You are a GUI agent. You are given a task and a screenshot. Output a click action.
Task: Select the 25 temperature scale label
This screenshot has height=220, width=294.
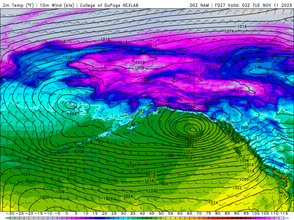point(114,213)
